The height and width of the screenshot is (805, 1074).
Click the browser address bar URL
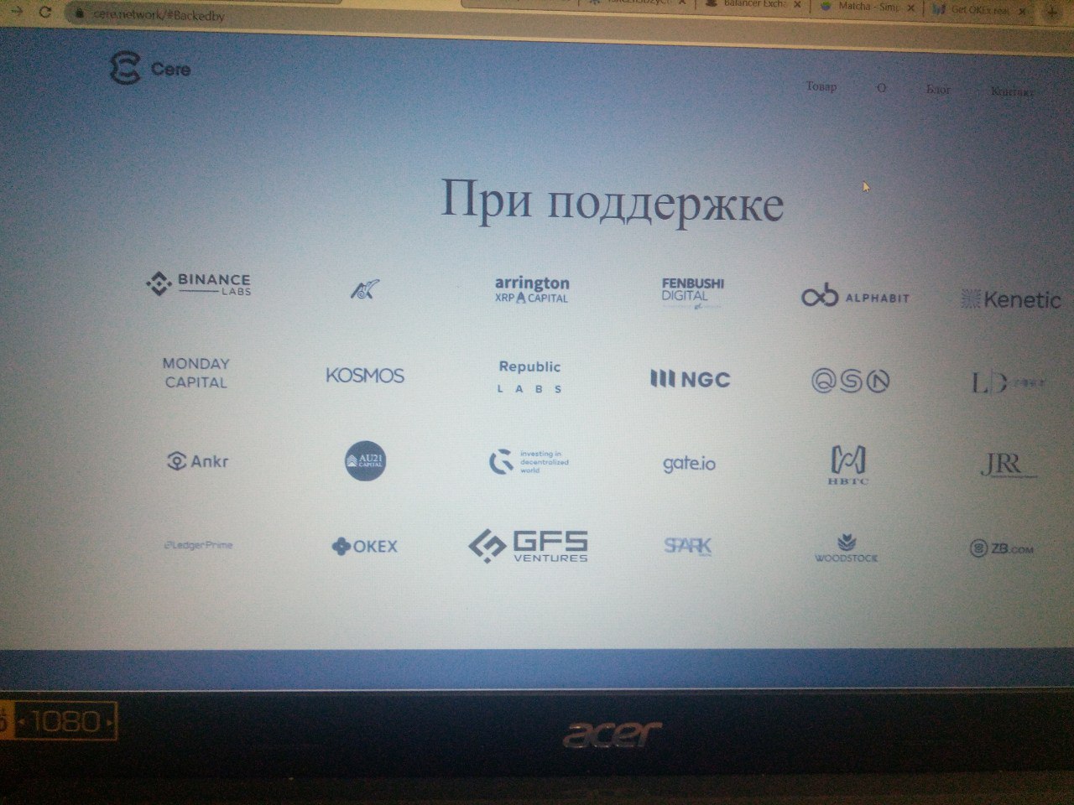tap(158, 15)
